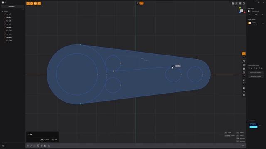
Task: Click the center cube of the orientation gizmo
Action: 241,11
